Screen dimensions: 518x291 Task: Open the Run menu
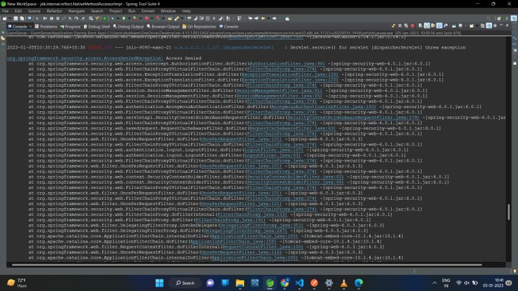131,11
